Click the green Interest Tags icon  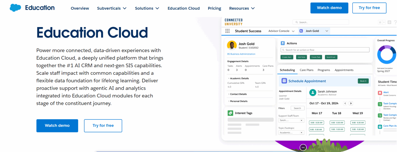point(231,113)
